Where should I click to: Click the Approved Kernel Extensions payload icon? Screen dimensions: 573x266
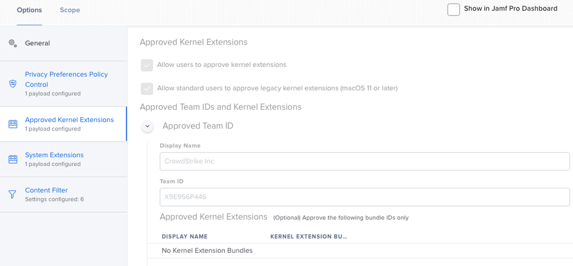point(13,124)
